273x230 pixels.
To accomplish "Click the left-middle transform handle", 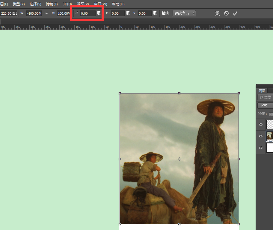I will [x=120, y=159].
